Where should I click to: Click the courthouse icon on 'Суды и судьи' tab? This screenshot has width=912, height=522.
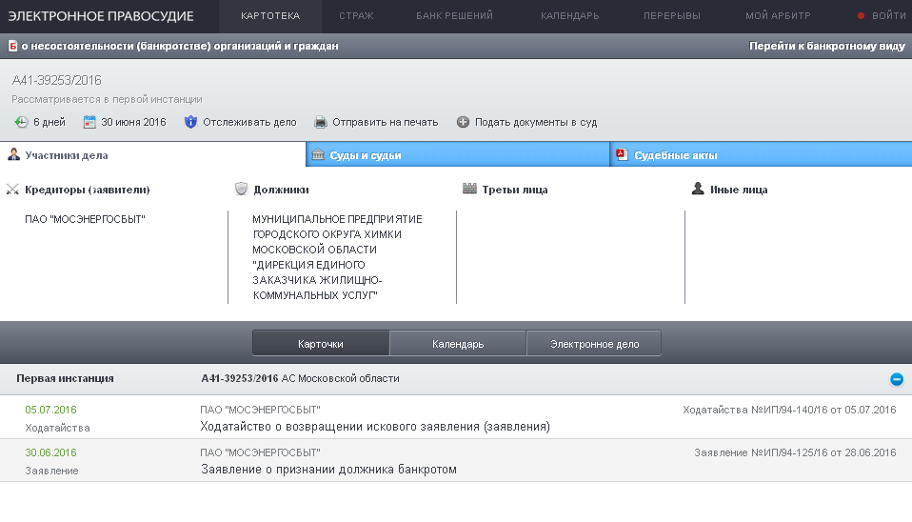coord(318,155)
